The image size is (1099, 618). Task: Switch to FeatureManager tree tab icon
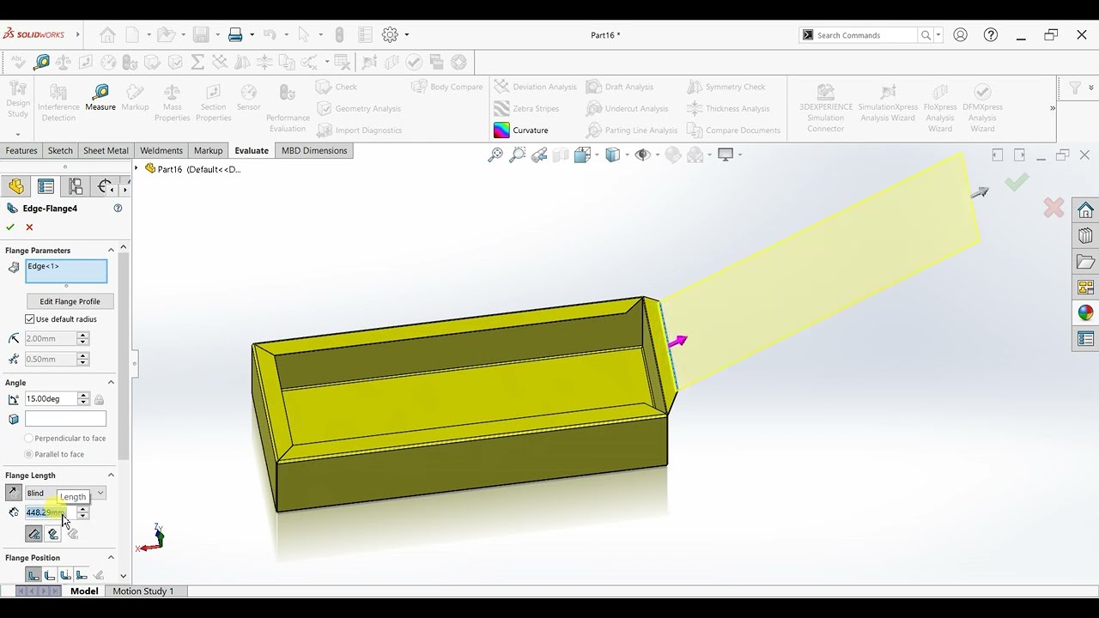tap(16, 186)
